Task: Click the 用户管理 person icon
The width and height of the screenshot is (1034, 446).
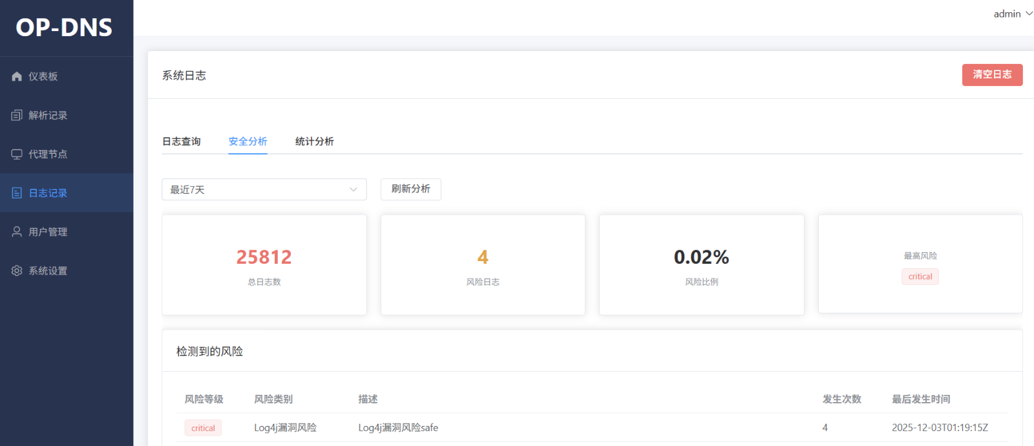Action: (x=17, y=231)
